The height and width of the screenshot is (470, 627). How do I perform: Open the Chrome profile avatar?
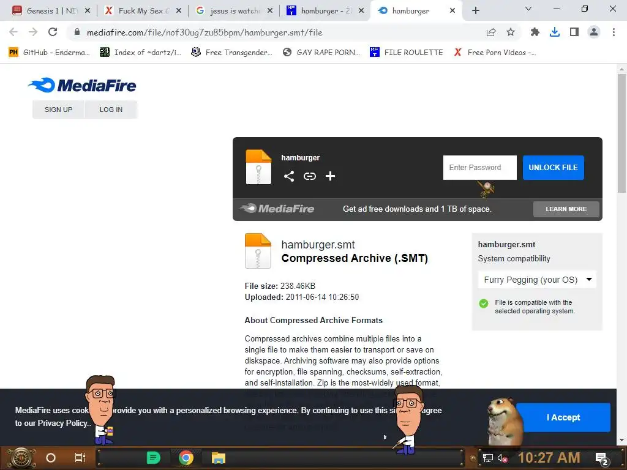[594, 32]
